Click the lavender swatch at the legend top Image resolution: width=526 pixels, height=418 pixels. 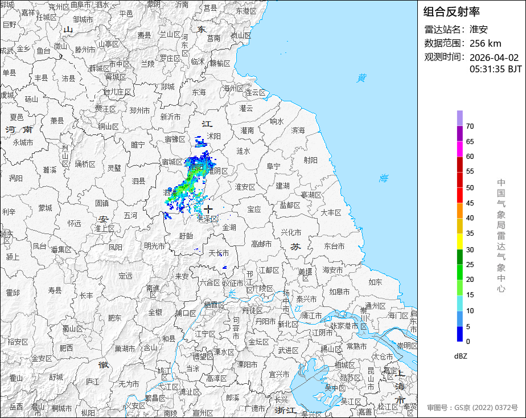(459, 118)
